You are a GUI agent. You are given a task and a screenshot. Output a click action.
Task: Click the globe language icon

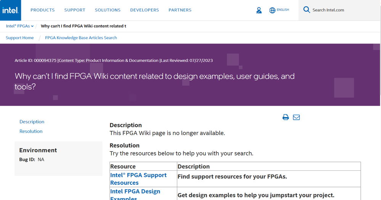pos(272,10)
